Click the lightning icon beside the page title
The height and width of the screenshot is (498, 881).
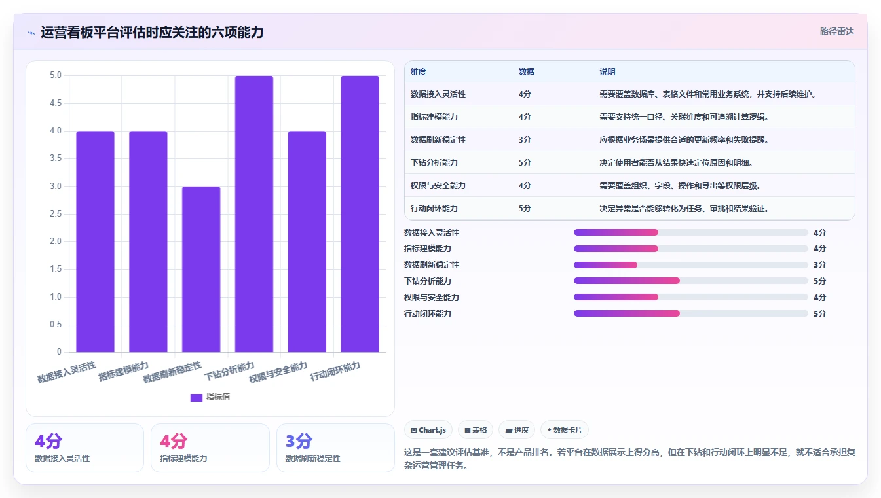click(31, 32)
